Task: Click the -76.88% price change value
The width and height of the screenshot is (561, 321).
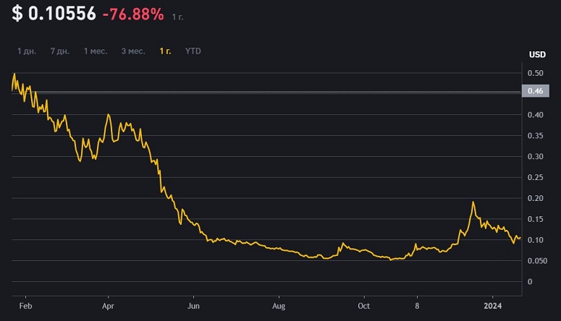Action: click(x=132, y=14)
